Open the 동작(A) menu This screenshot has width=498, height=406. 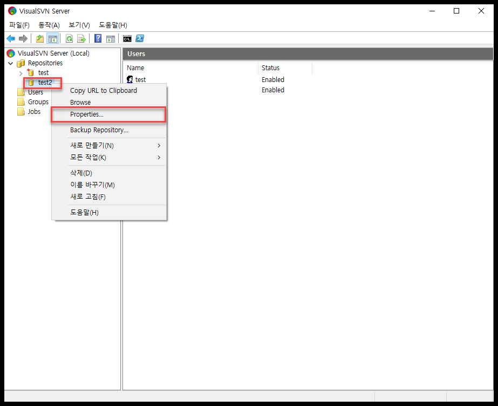click(49, 25)
